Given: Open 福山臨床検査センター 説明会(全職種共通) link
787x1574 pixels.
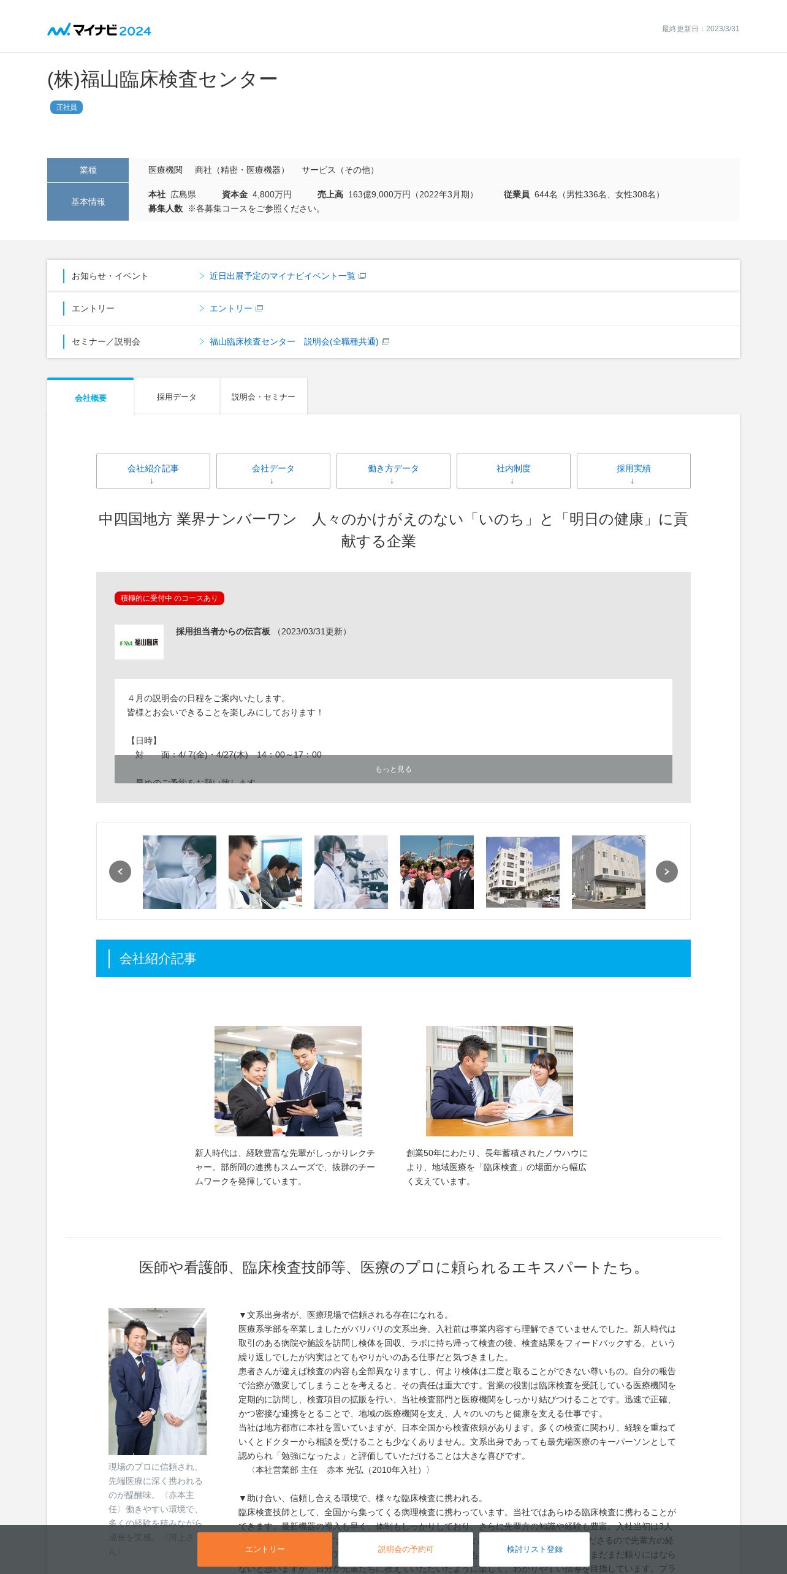Looking at the screenshot, I should point(294,341).
